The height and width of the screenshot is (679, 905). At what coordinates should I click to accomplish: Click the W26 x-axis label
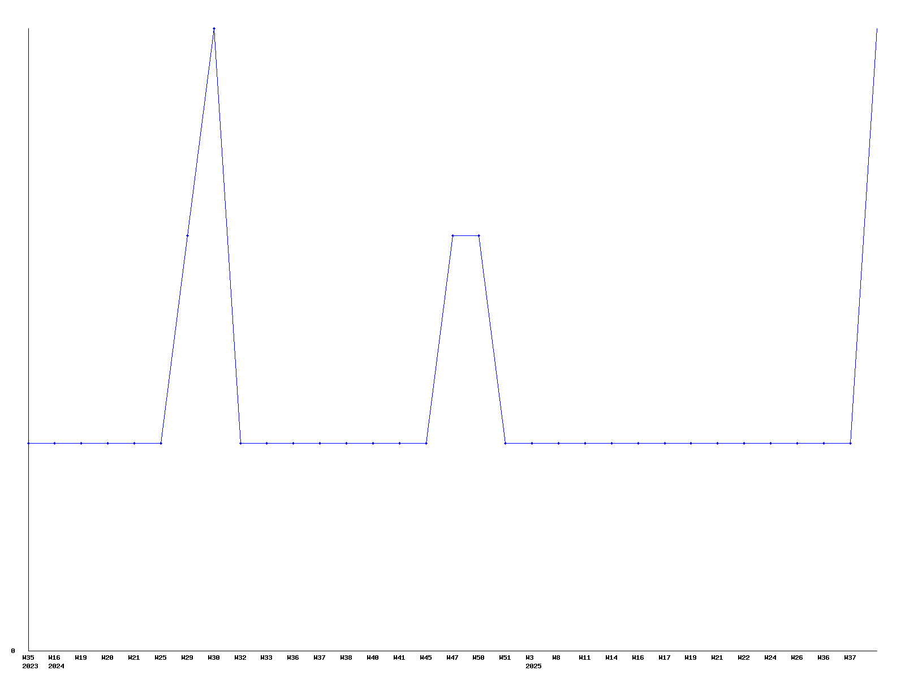coord(797,657)
